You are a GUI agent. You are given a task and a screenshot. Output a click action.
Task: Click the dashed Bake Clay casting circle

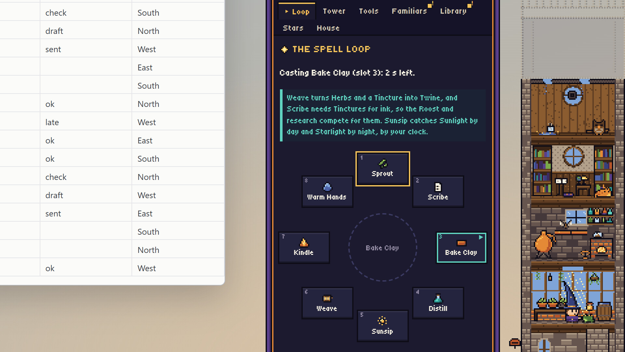click(382, 247)
